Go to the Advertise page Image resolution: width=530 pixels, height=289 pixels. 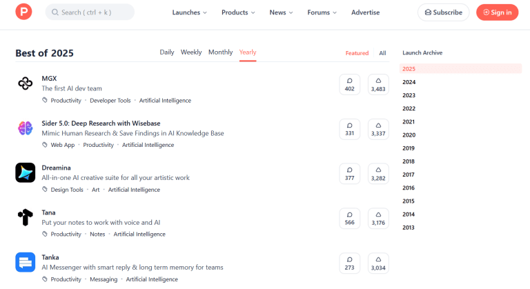coord(365,12)
